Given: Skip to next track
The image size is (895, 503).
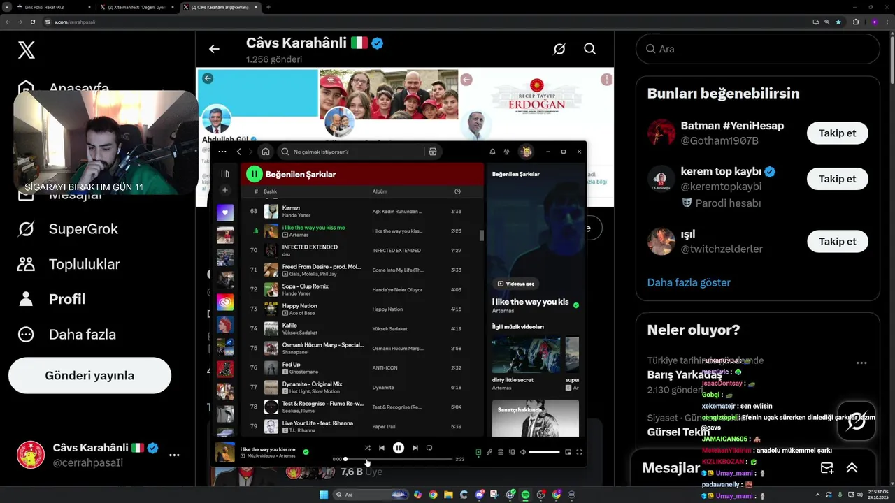Looking at the screenshot, I should pyautogui.click(x=415, y=448).
